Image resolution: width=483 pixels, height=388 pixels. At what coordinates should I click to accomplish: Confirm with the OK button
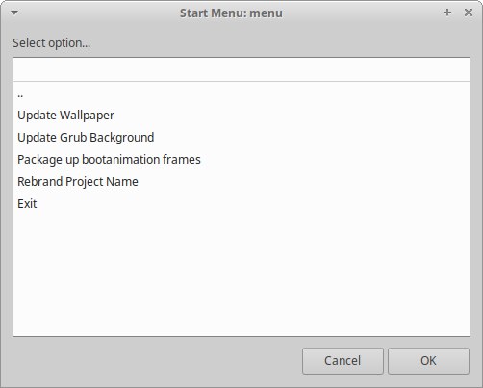pyautogui.click(x=428, y=361)
